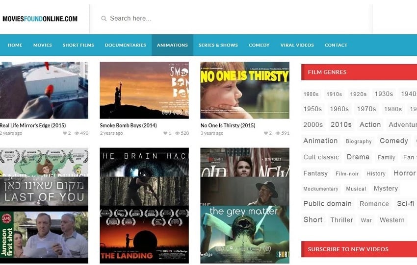This screenshot has width=417, height=265.
Task: Click views eye icon under Real Life Mirror's Edge
Action: 77,133
